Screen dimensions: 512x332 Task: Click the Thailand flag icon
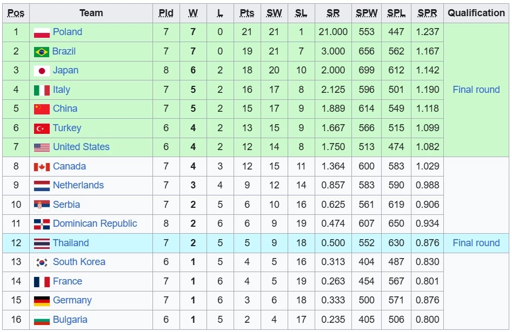[42, 243]
